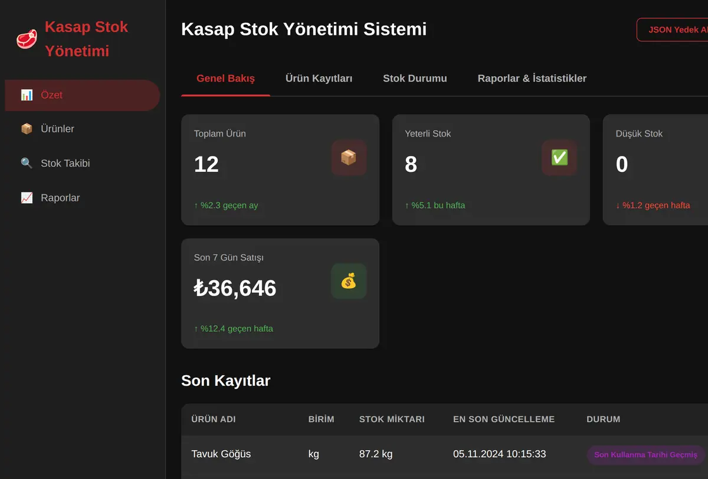Image resolution: width=708 pixels, height=479 pixels.
Task: Click the ₺36,646 sales figure
Action: click(235, 288)
